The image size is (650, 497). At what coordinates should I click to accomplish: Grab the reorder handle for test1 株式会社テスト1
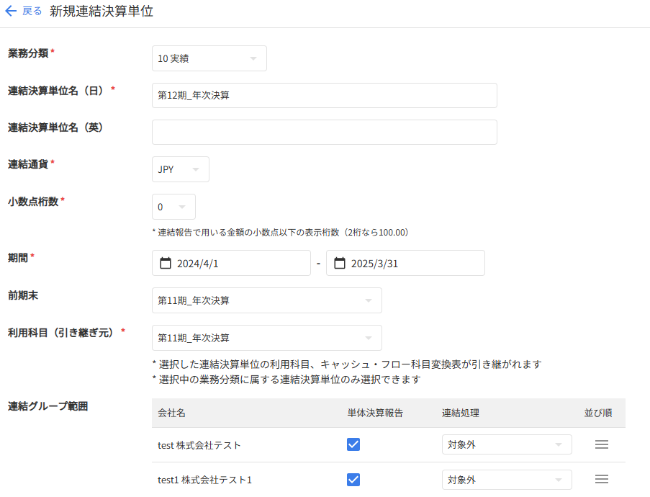click(x=602, y=479)
